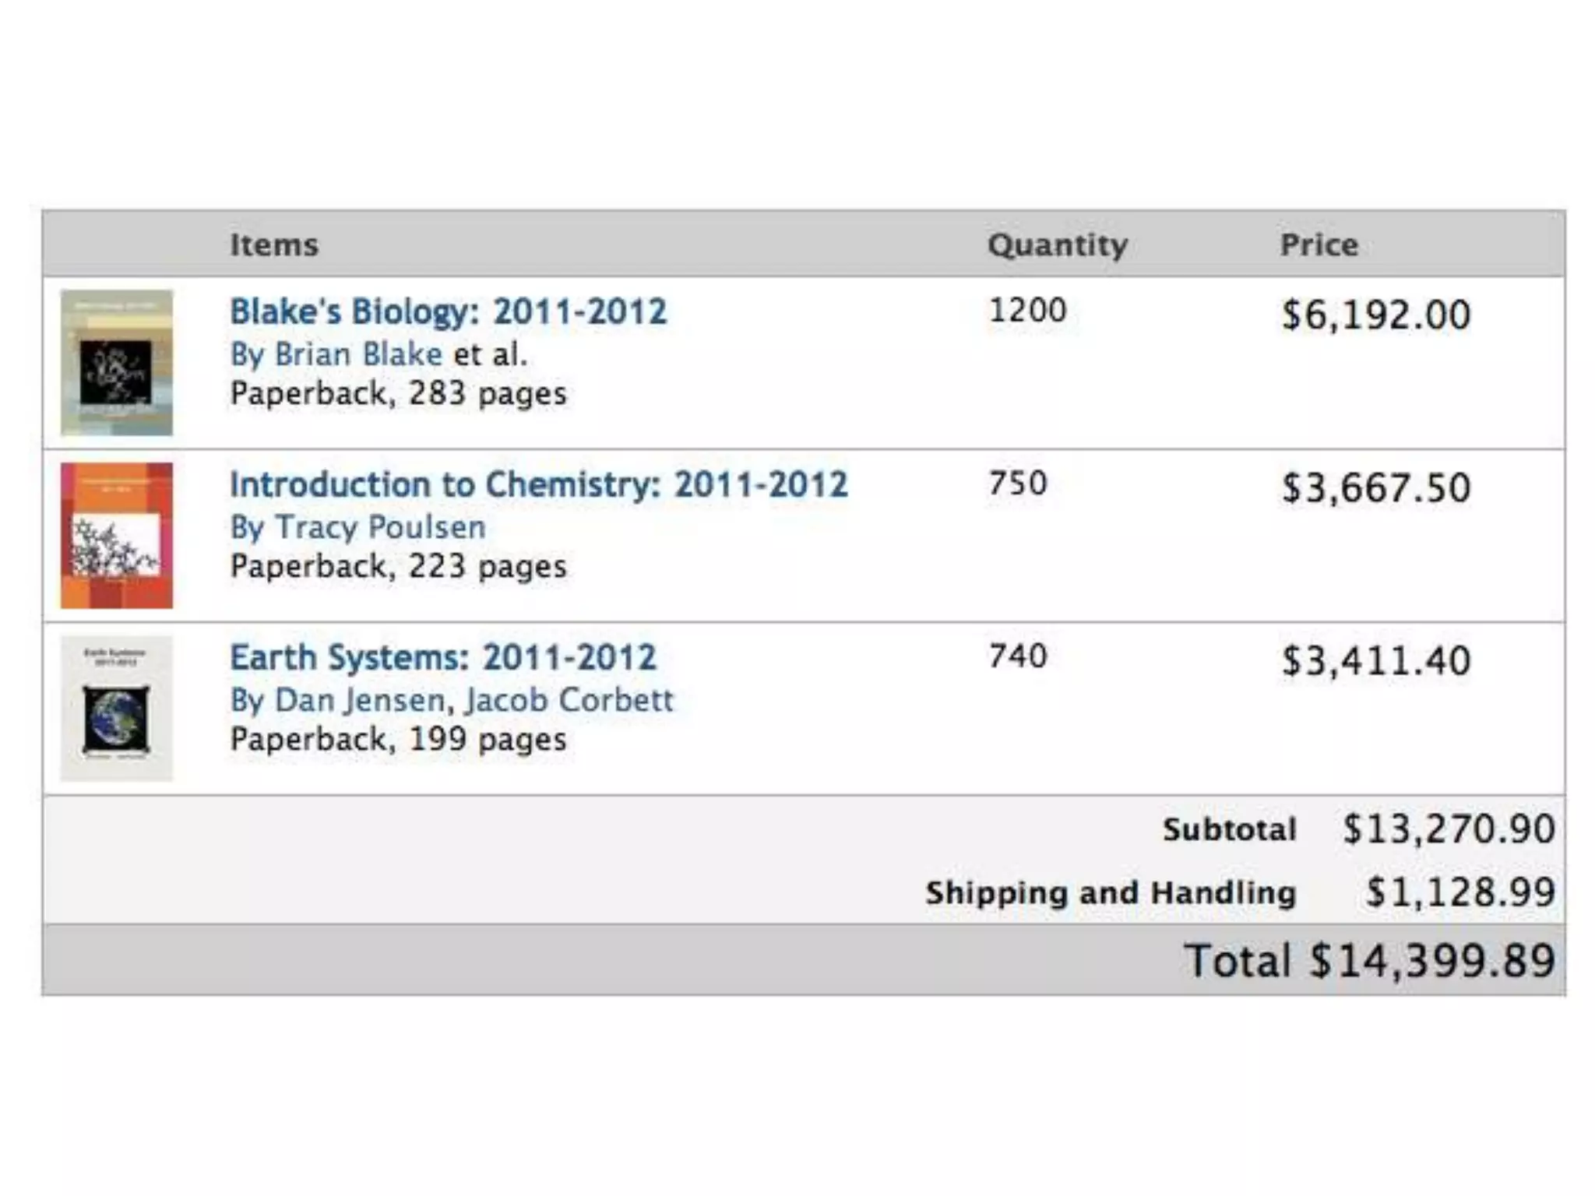This screenshot has height=1196, width=1595.
Task: Open the Earth Systems: 2011-2012 title link
Action: coord(443,658)
